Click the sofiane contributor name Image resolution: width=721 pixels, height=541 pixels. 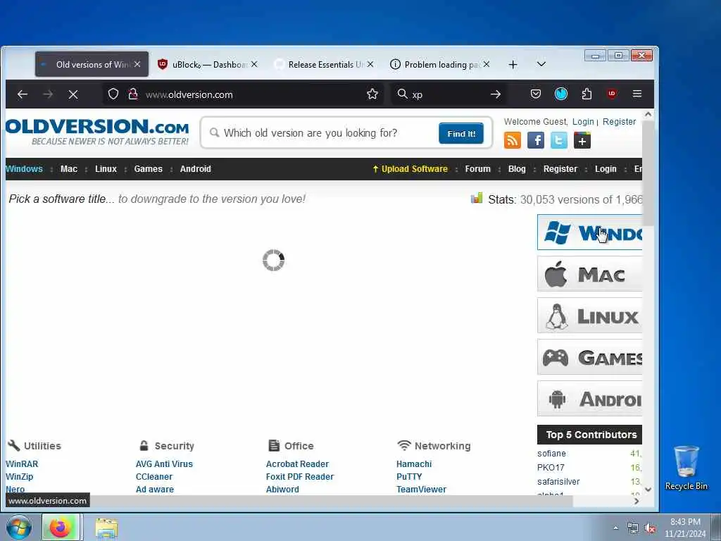551,454
